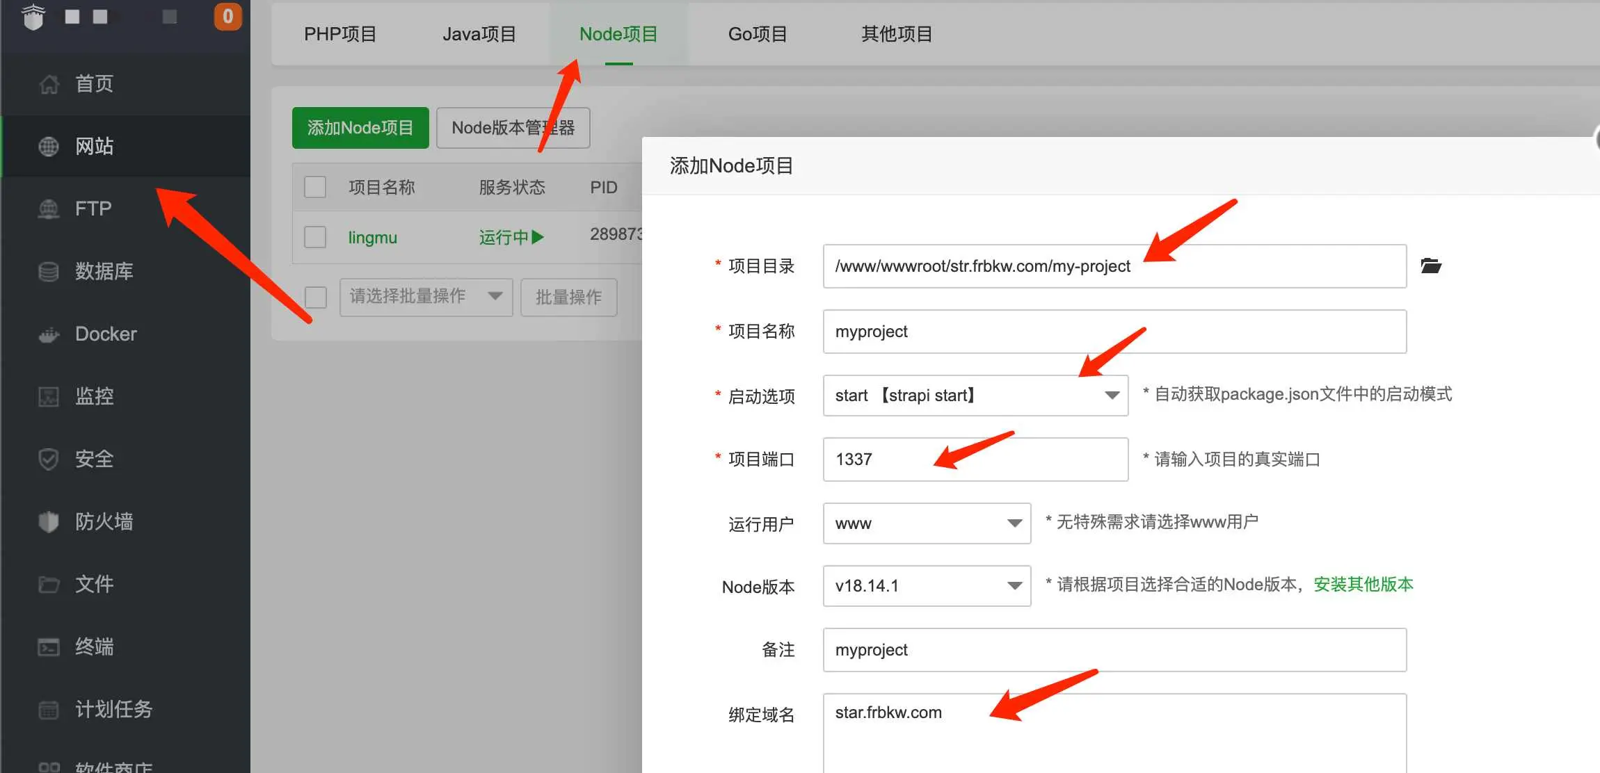This screenshot has width=1600, height=773.
Task: Click the home icon labeled 首页
Action: (49, 84)
